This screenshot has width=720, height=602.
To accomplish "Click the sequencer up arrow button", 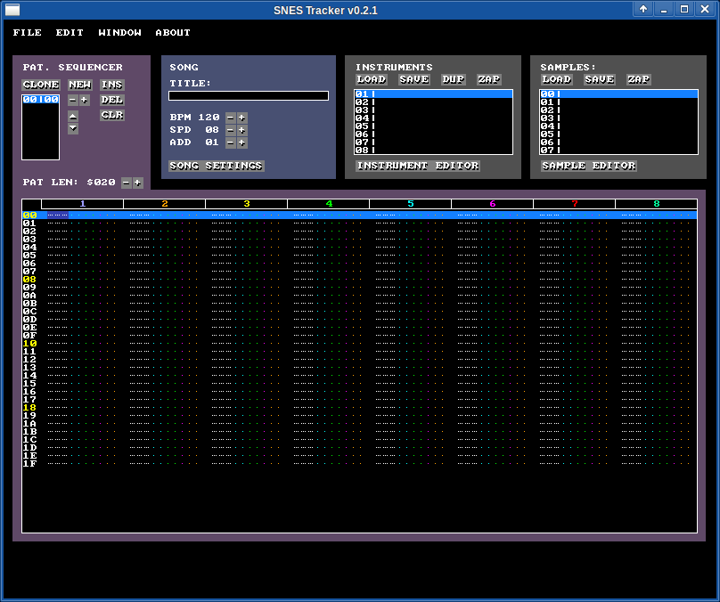I will [73, 116].
